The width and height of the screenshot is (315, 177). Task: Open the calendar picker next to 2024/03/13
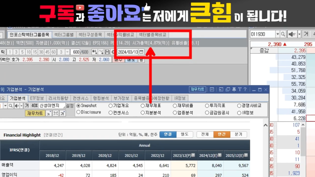tap(141, 52)
